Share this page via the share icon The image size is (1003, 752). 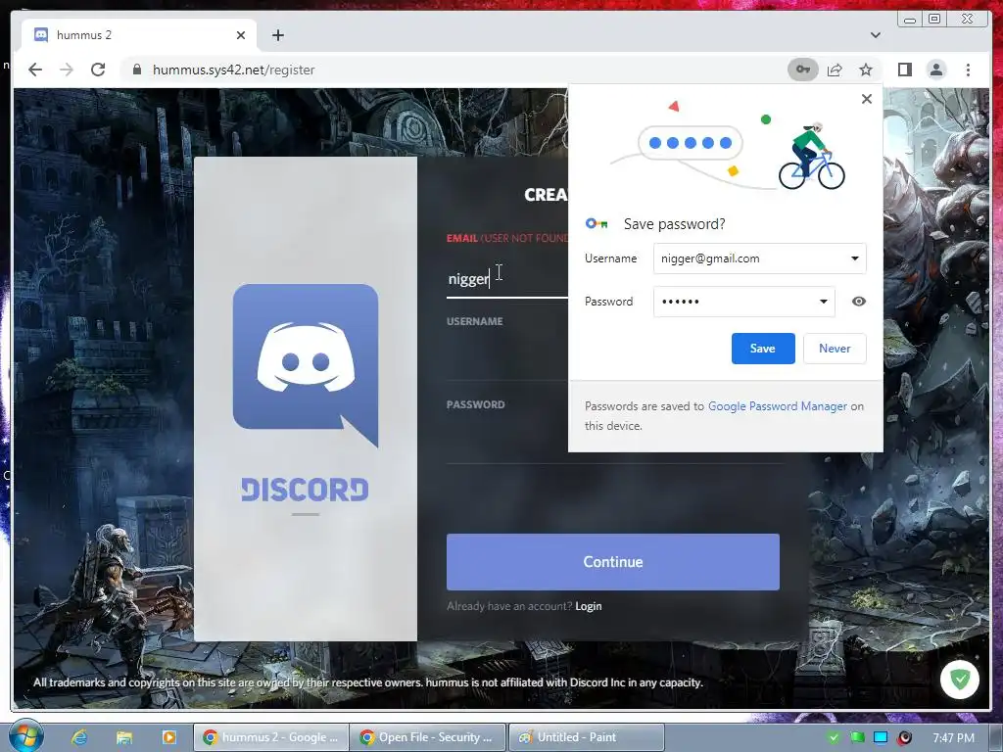(x=835, y=70)
